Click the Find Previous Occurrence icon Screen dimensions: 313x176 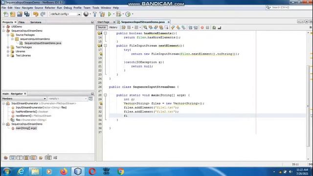pos(151,27)
